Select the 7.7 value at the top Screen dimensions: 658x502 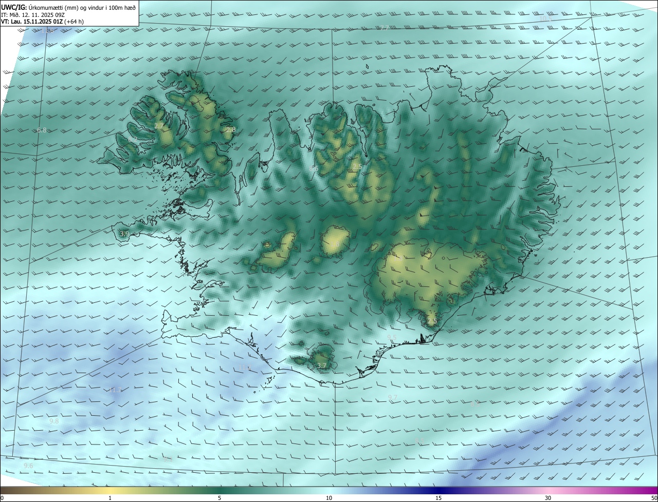pos(385,28)
